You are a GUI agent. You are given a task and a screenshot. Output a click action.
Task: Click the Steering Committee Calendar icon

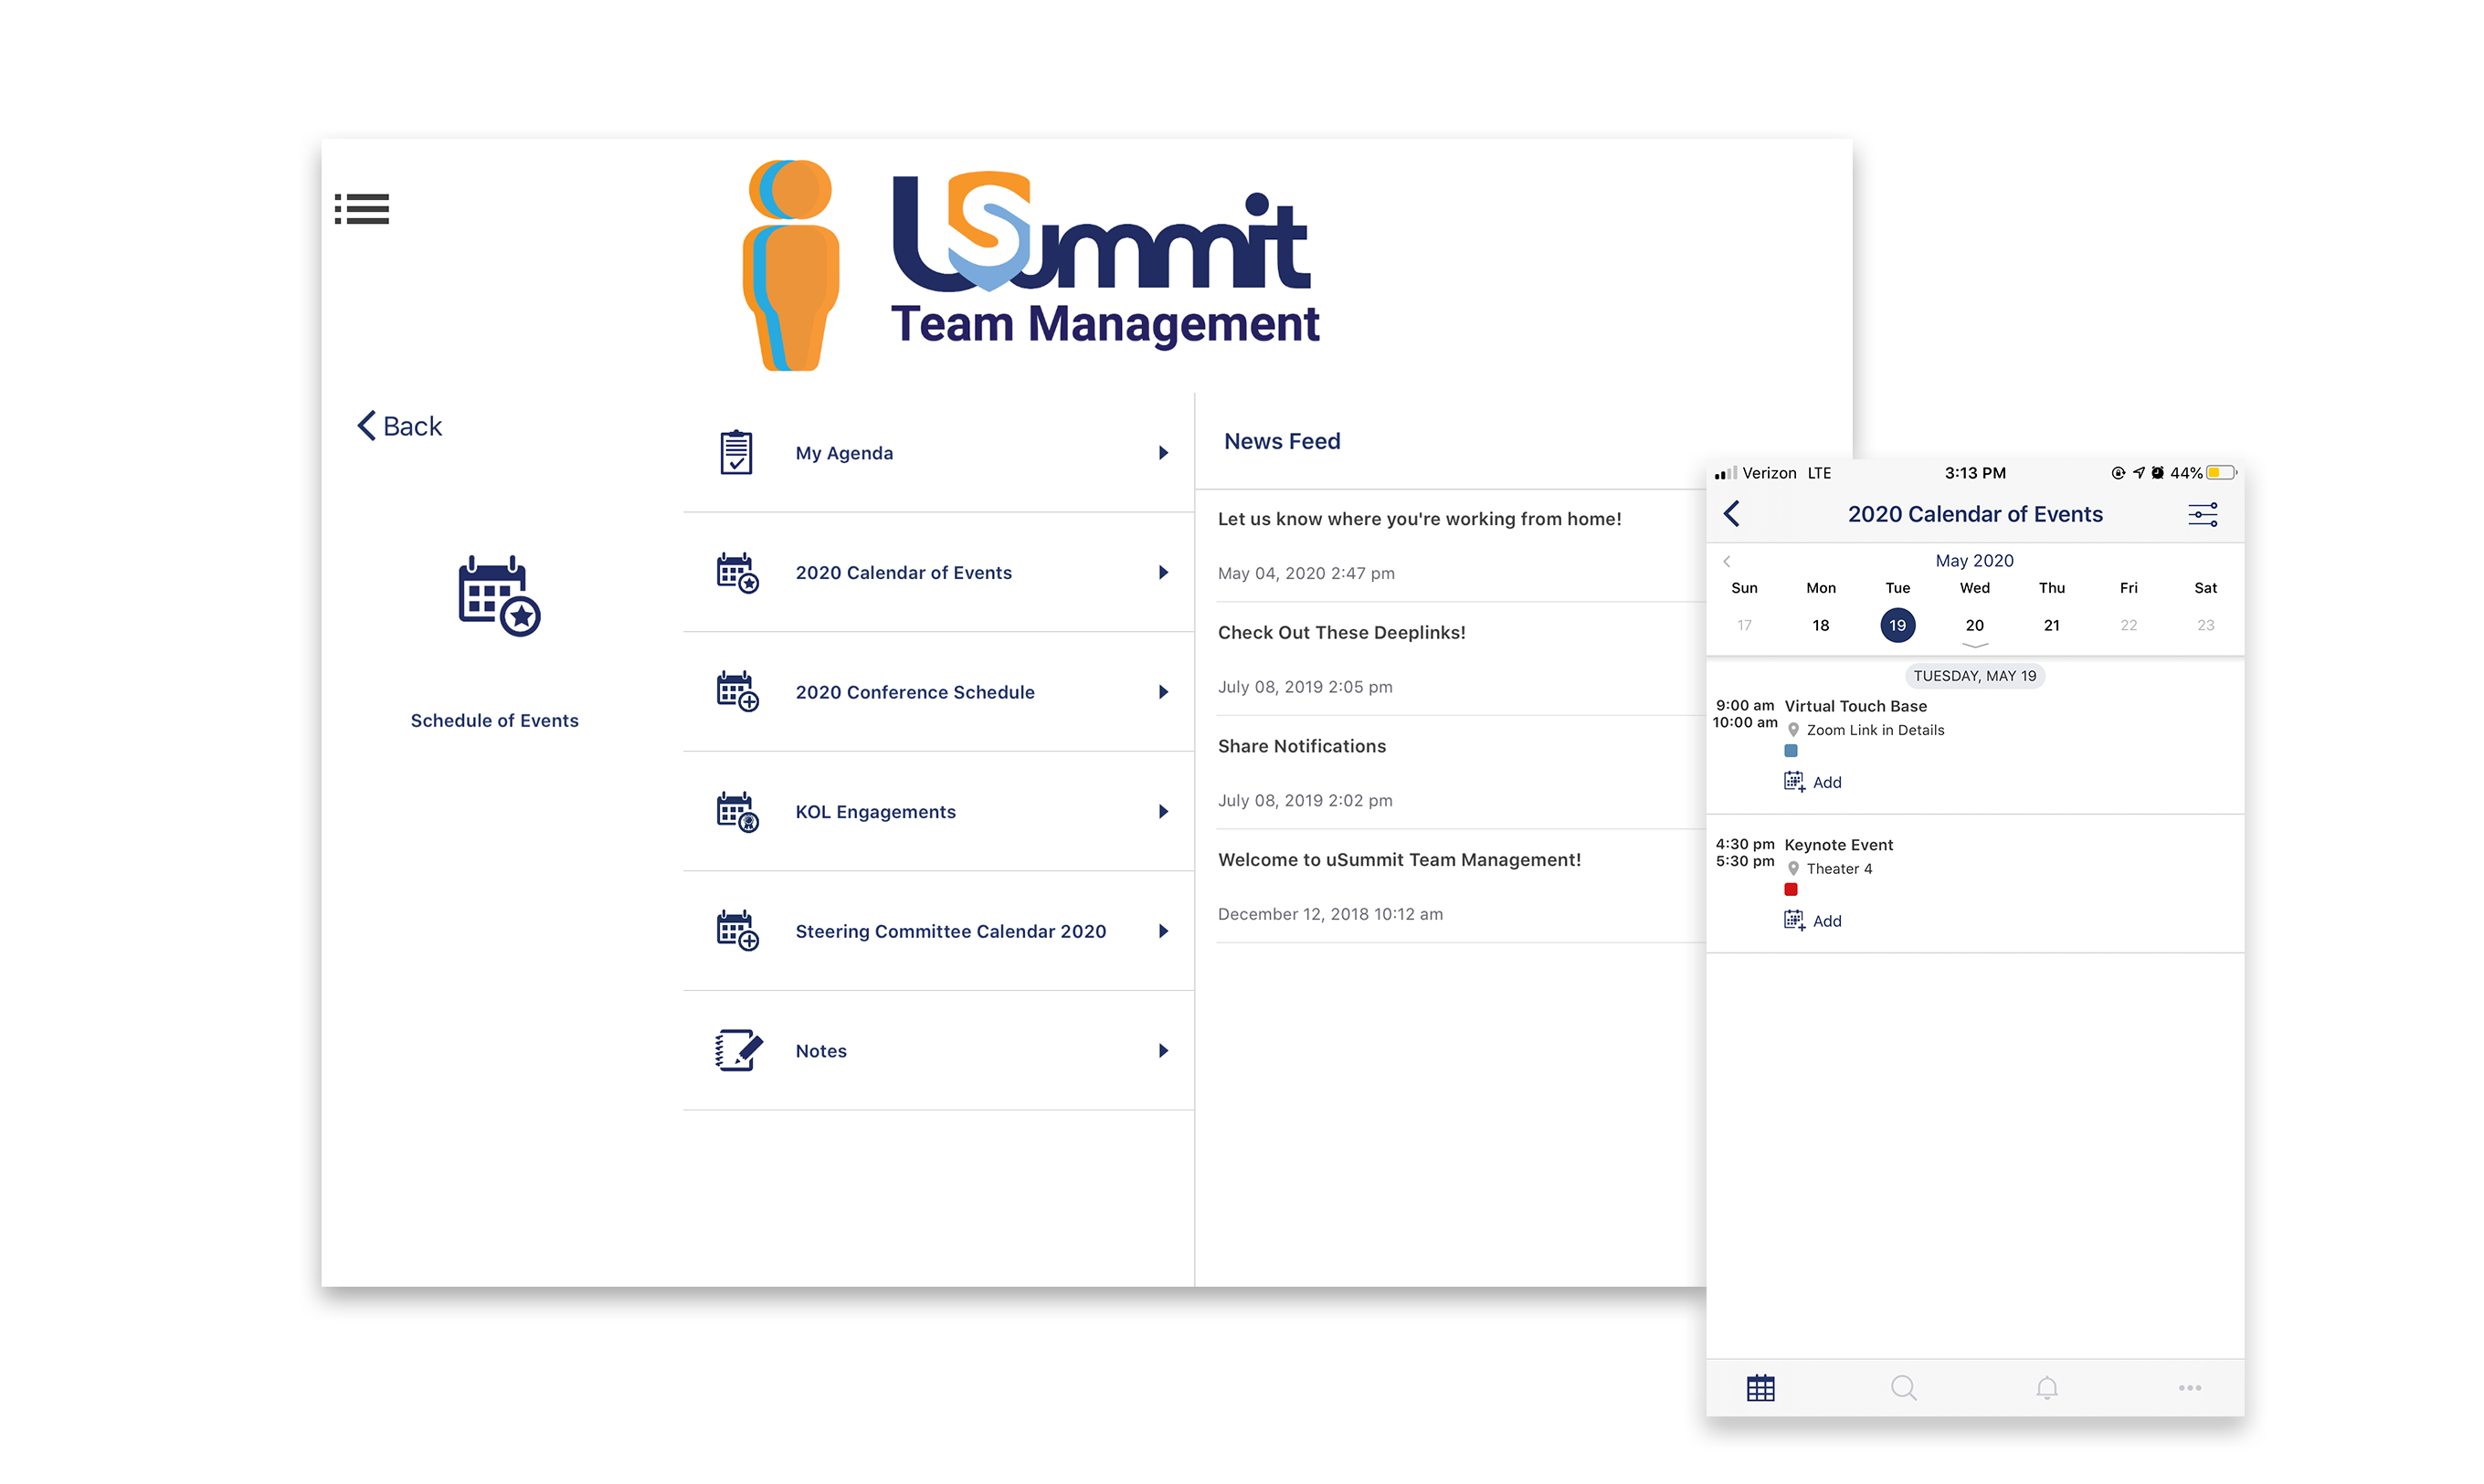click(x=737, y=930)
